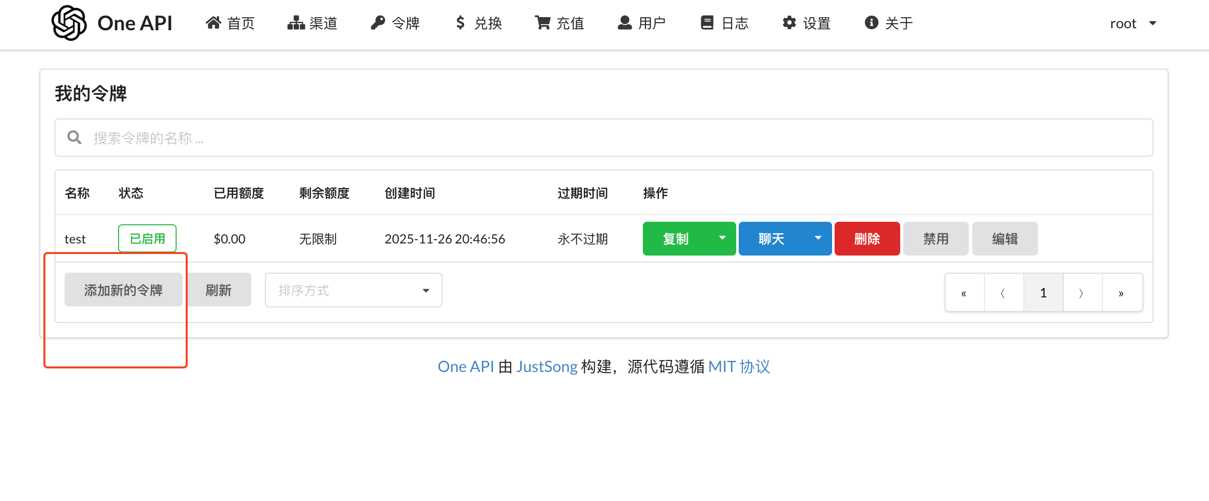Open 充值 shopping cart icon

[543, 23]
